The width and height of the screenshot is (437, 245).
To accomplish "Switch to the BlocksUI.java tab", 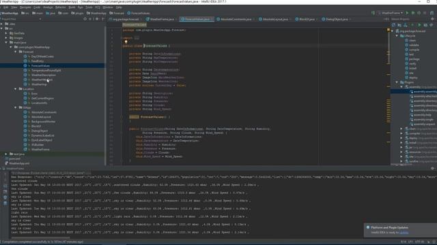I will pos(307,19).
